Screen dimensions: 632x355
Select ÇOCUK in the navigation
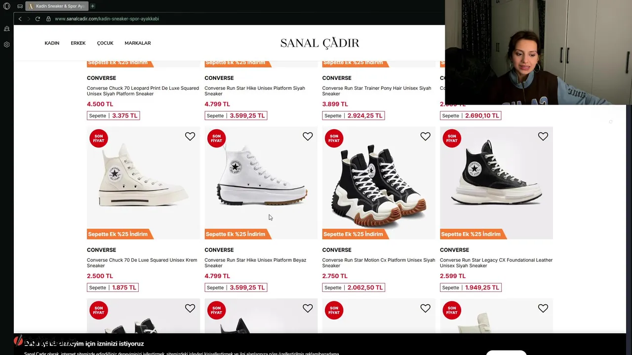(x=105, y=43)
